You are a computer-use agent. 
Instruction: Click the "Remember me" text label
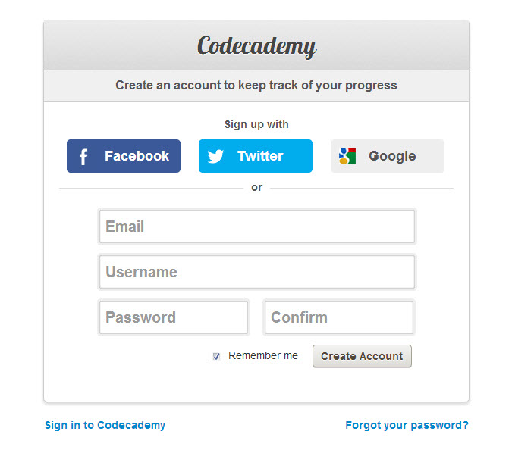coord(263,355)
